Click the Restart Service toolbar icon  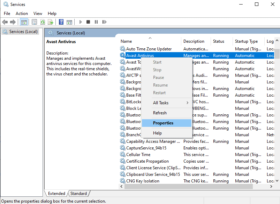click(104, 22)
